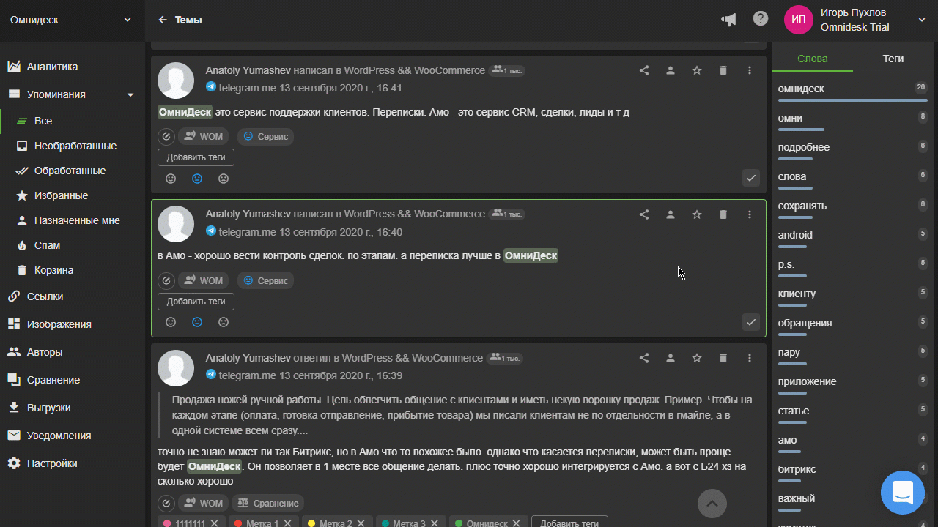
Task: Star the 16:40 mention as favorite
Action: tap(697, 214)
